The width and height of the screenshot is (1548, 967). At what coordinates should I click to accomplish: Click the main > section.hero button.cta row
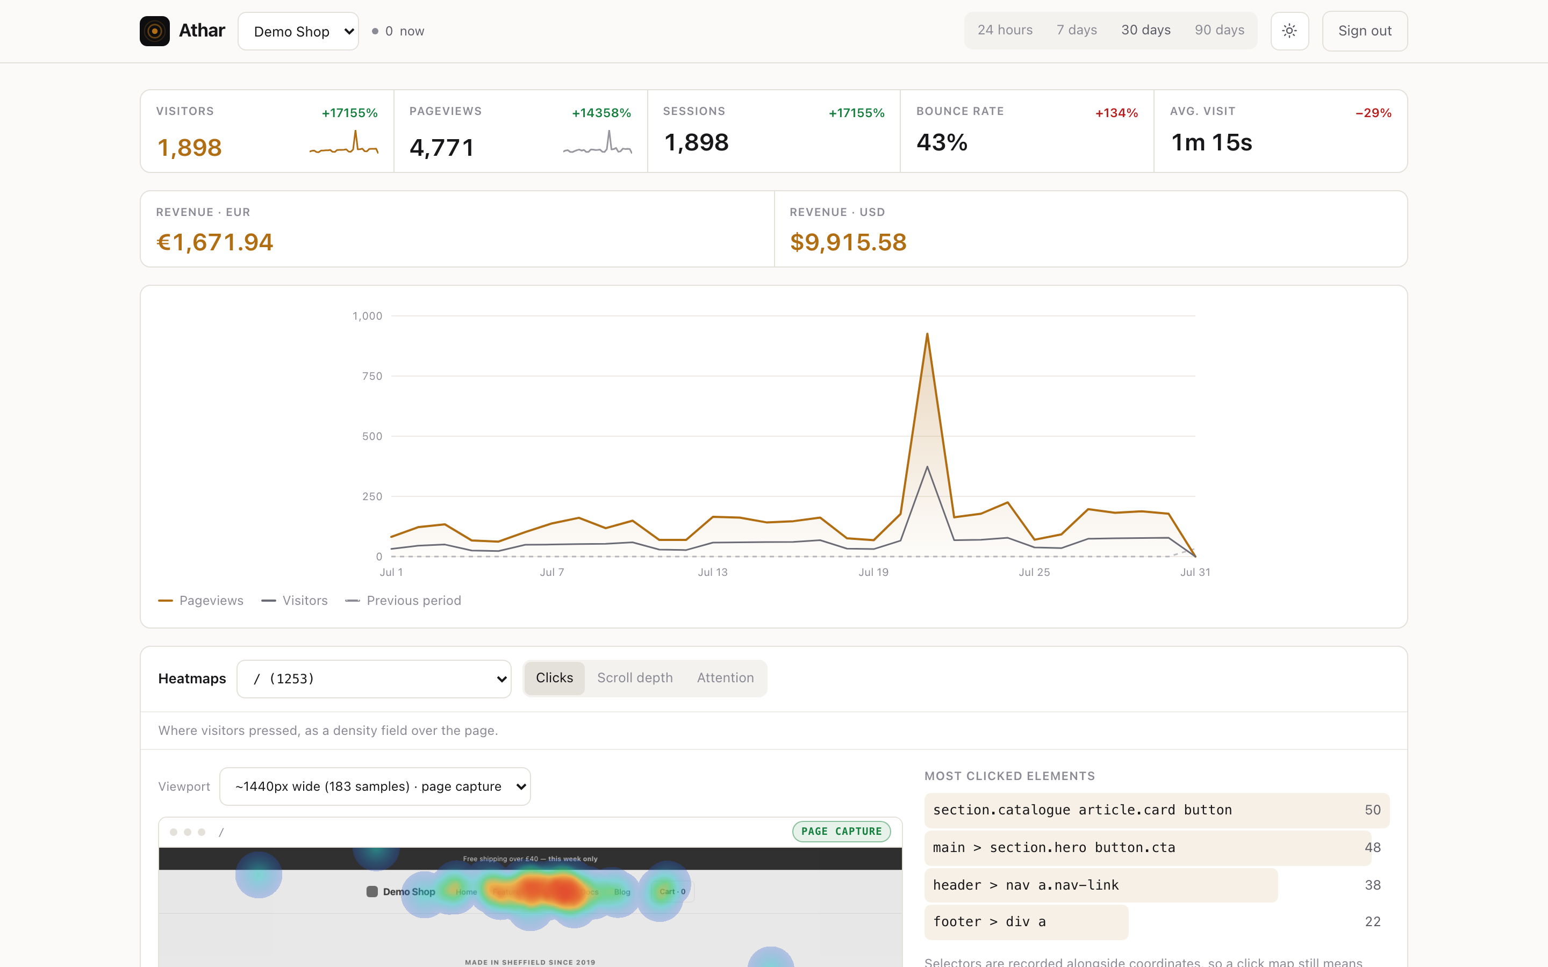[x=1157, y=848]
